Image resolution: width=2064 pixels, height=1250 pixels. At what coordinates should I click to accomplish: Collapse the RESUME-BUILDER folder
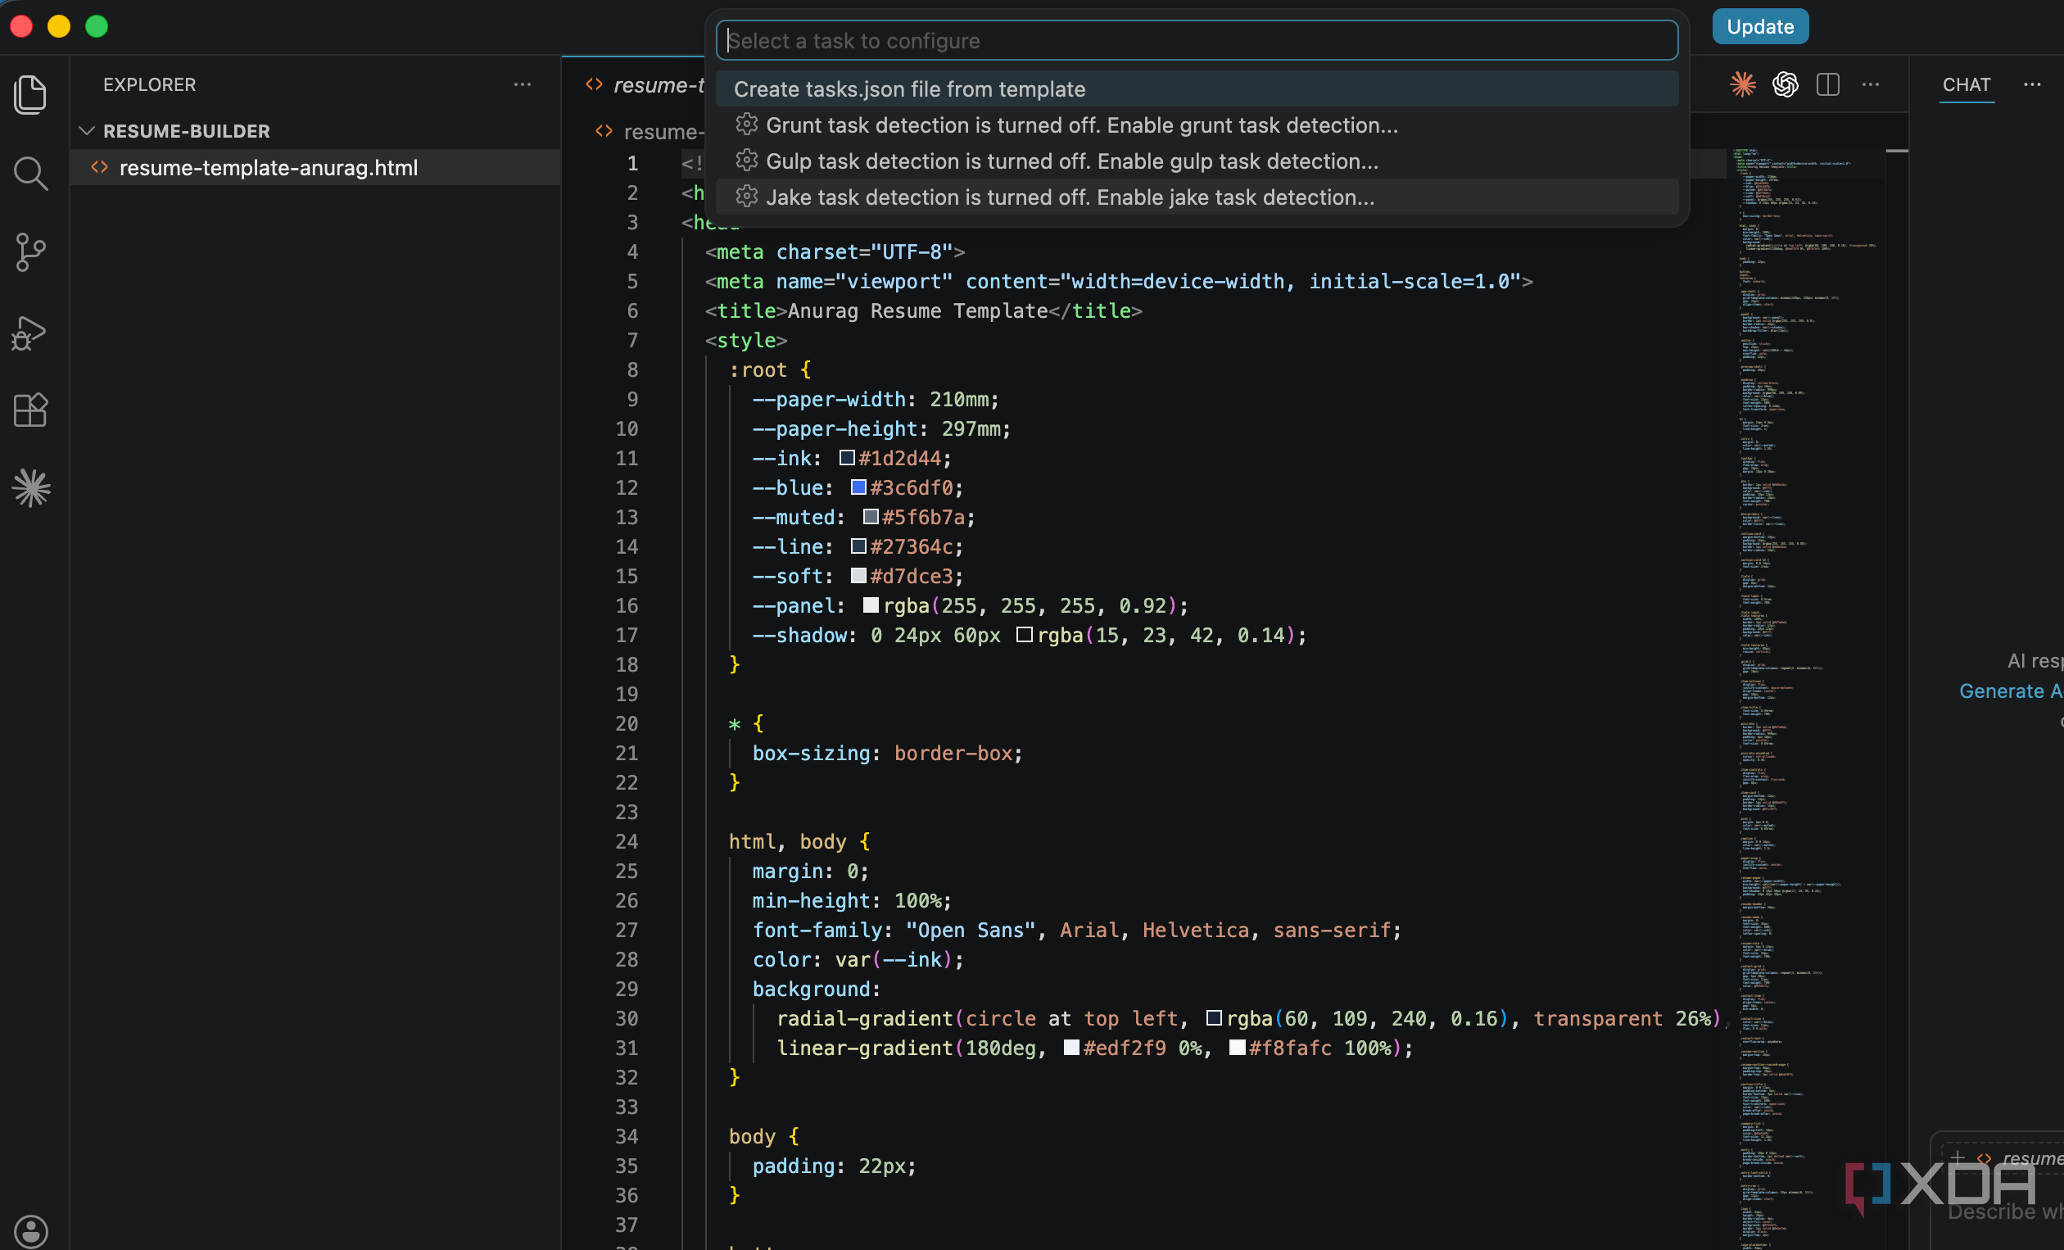(86, 131)
